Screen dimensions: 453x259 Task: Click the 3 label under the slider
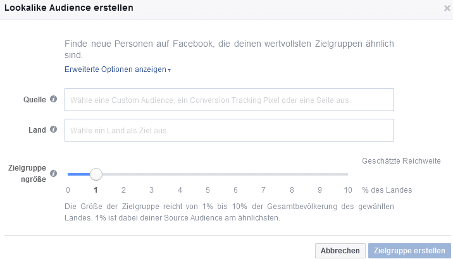[x=151, y=190]
